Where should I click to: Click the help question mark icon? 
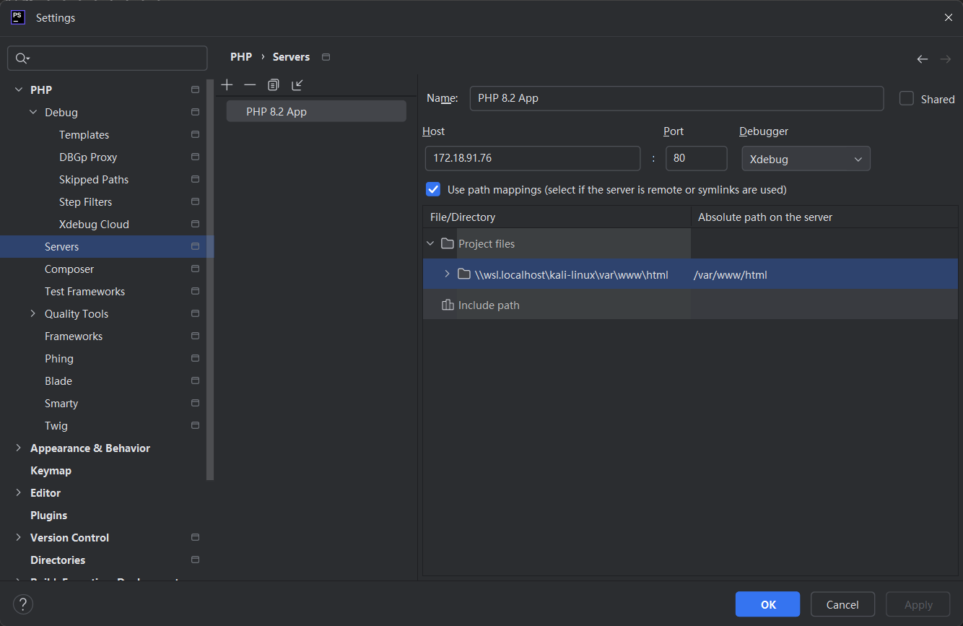(23, 604)
